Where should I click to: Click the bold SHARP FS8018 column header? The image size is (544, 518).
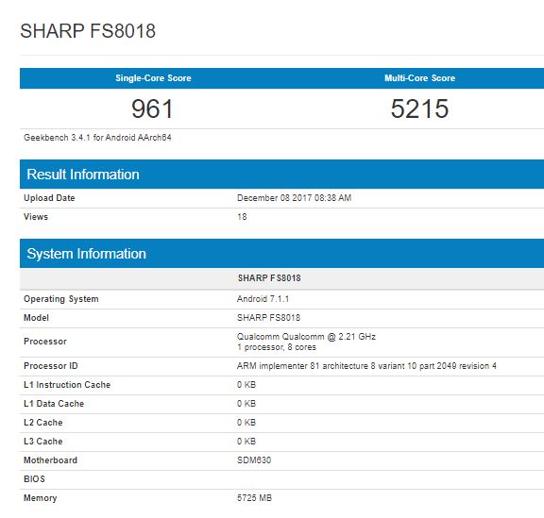tap(269, 278)
